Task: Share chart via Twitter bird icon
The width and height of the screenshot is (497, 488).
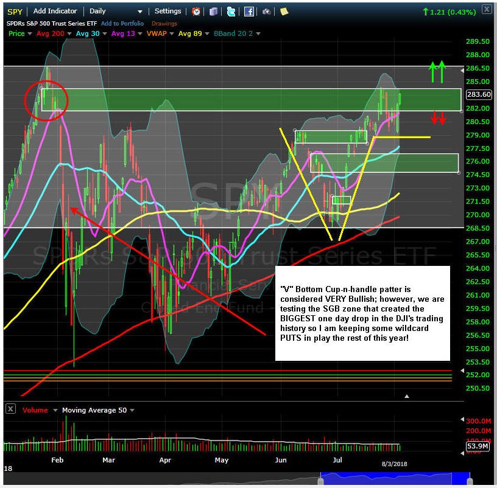Action: point(231,12)
